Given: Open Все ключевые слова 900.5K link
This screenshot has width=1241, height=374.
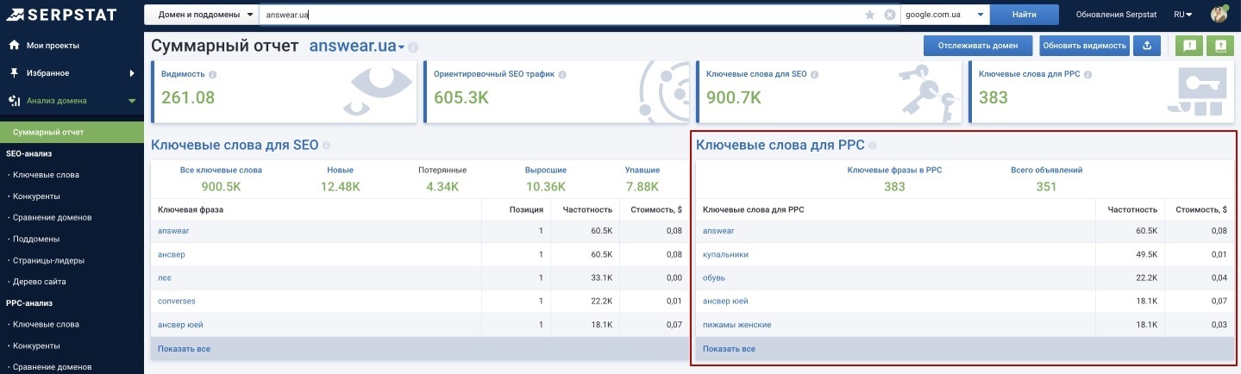Looking at the screenshot, I should click(221, 178).
